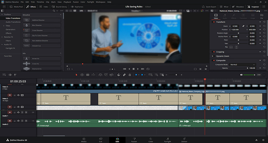Open project settings gear icon

coord(263,140)
